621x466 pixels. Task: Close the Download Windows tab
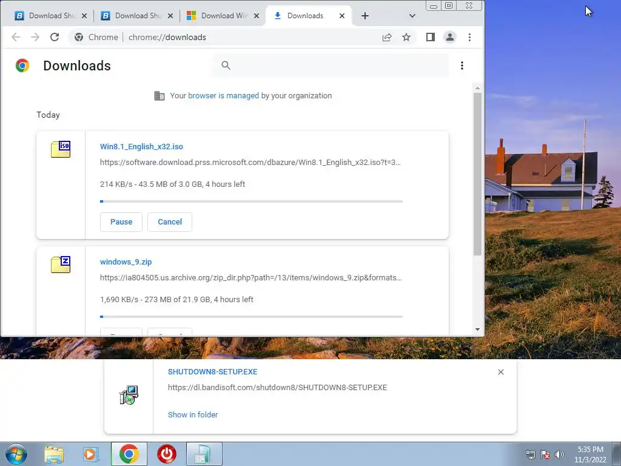(257, 16)
